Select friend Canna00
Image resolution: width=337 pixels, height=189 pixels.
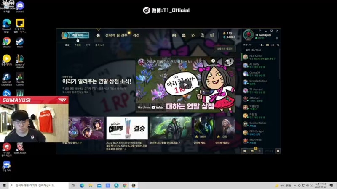[261, 74]
